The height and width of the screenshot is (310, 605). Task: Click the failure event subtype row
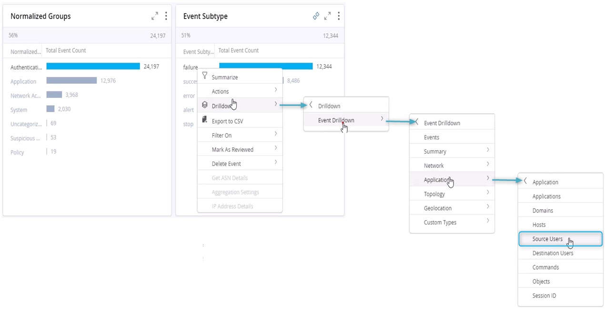coord(191,67)
